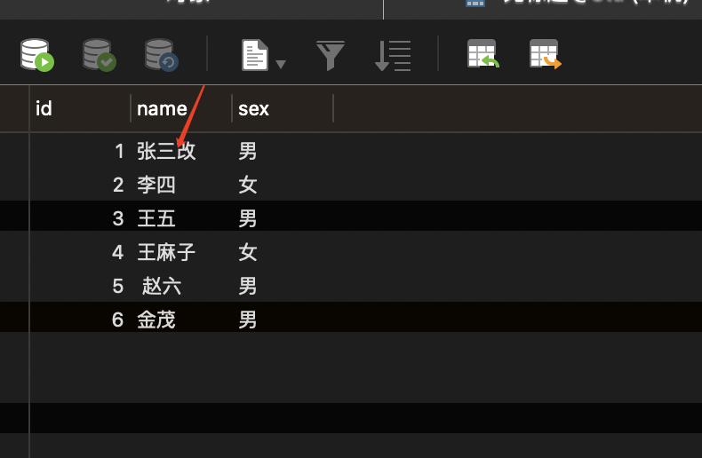Click the id column header
The width and height of the screenshot is (702, 458).
(x=78, y=108)
